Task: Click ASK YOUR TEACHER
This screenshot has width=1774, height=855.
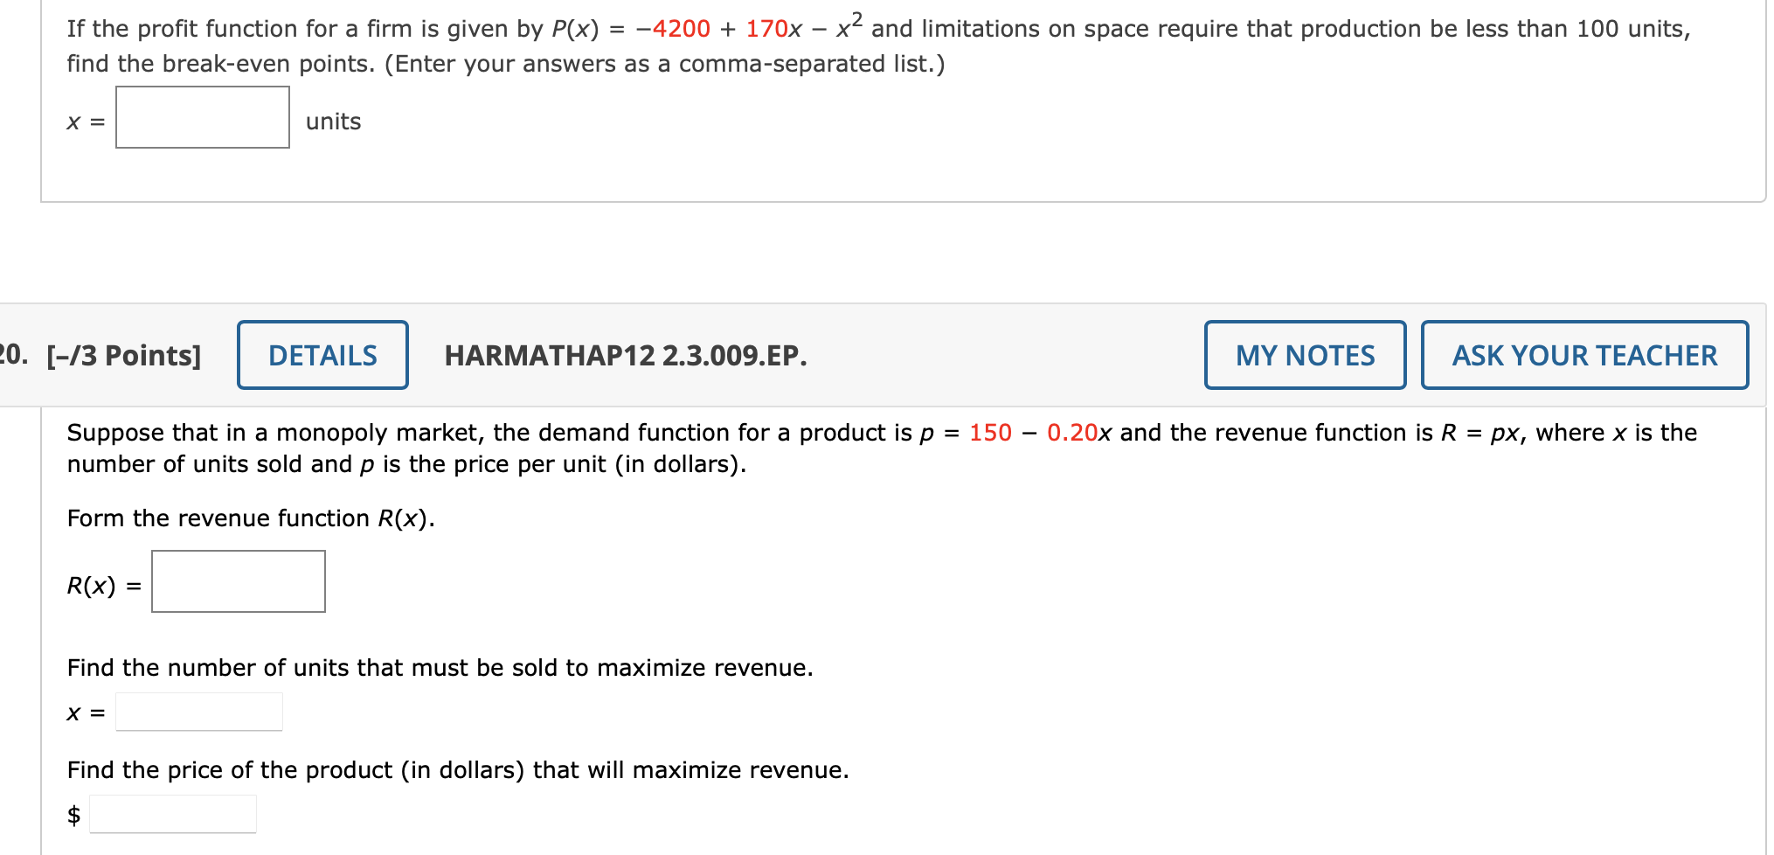Action: [x=1583, y=355]
